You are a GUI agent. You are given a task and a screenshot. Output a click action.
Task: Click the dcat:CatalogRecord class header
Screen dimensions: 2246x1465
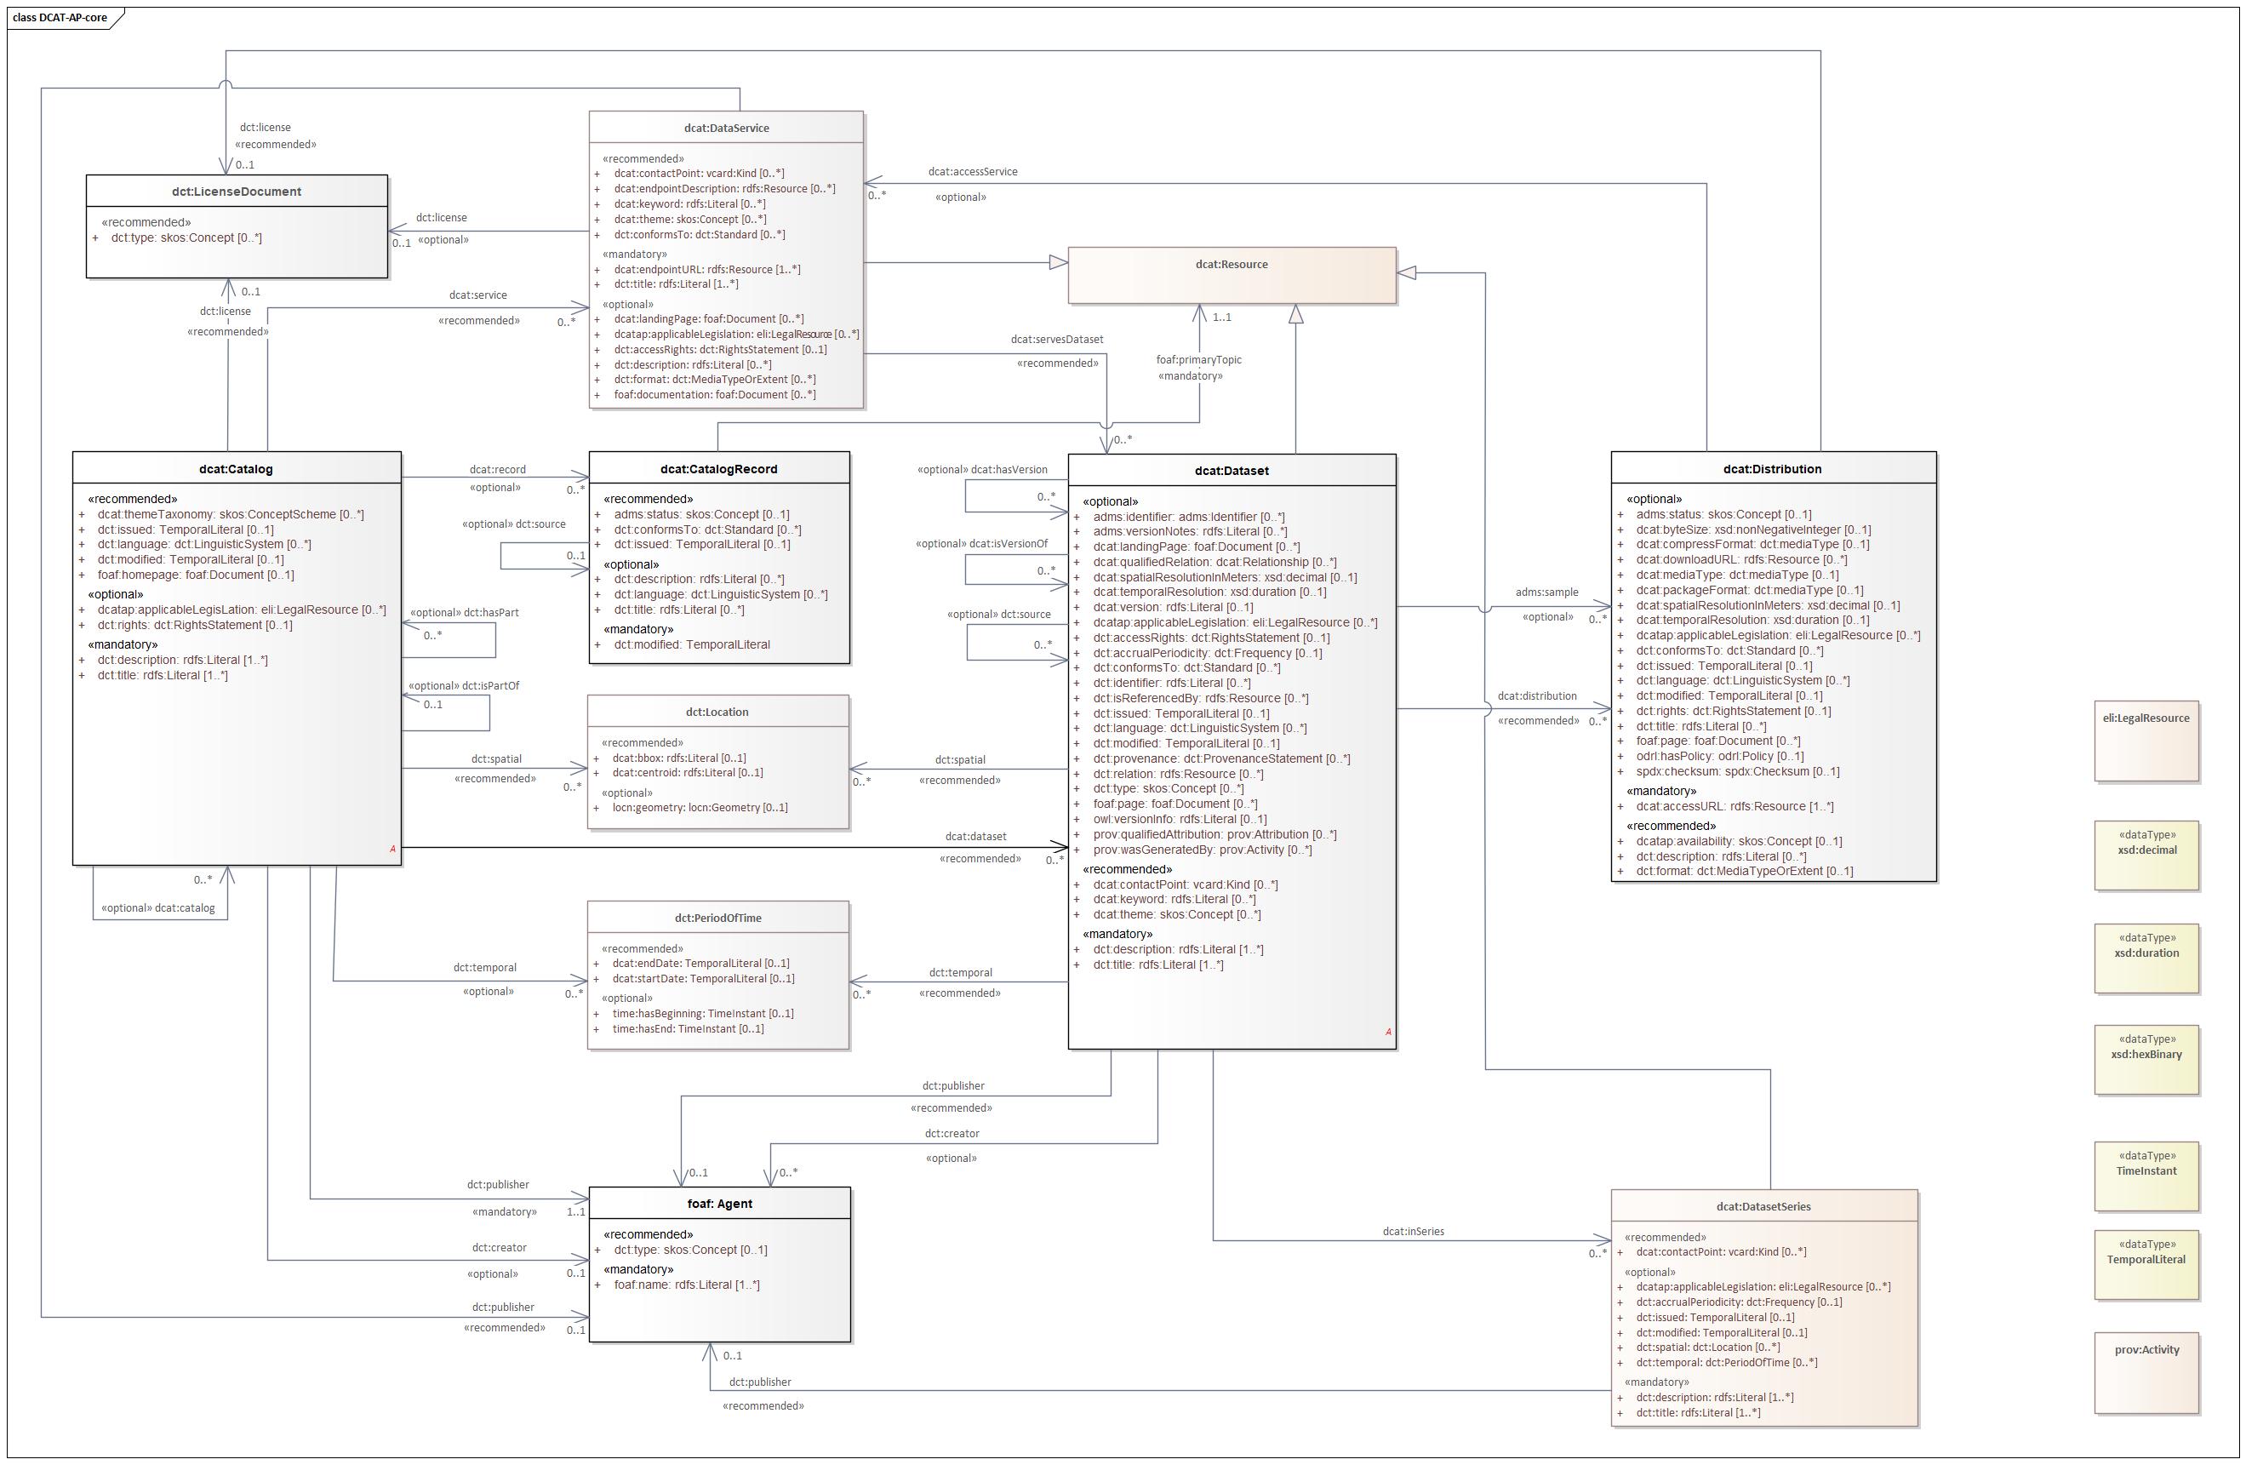tap(718, 469)
